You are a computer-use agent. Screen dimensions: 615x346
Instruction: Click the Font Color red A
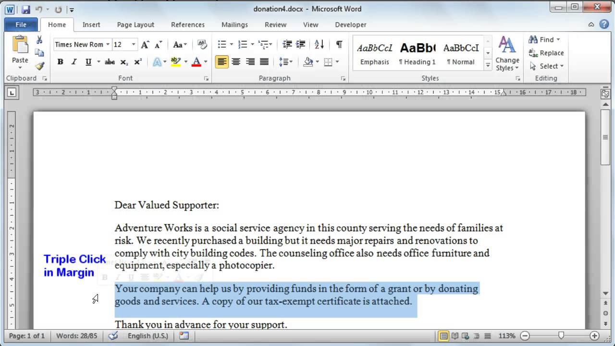pos(196,62)
